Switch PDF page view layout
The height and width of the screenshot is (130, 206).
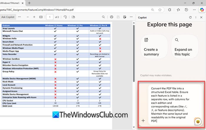(73, 17)
